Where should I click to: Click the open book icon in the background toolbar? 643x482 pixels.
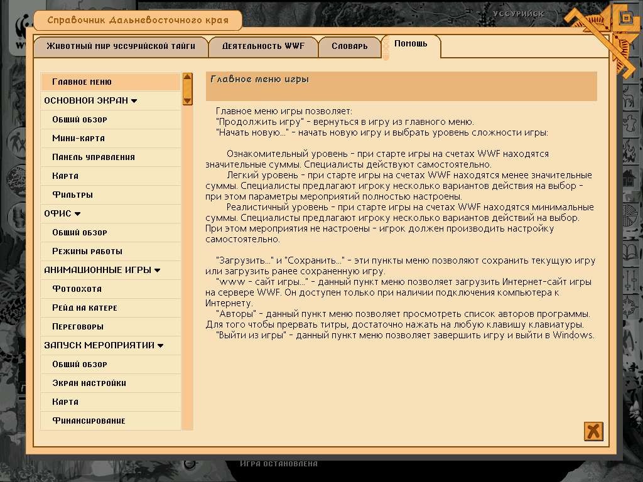pos(630,251)
